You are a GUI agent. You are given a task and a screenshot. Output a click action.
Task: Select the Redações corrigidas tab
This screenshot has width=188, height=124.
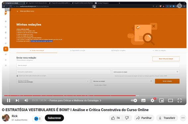118,50
